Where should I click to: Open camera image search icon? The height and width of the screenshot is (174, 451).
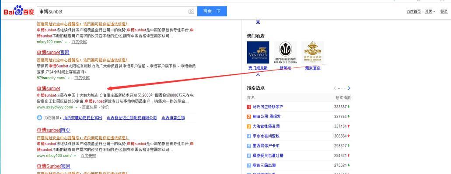191,11
